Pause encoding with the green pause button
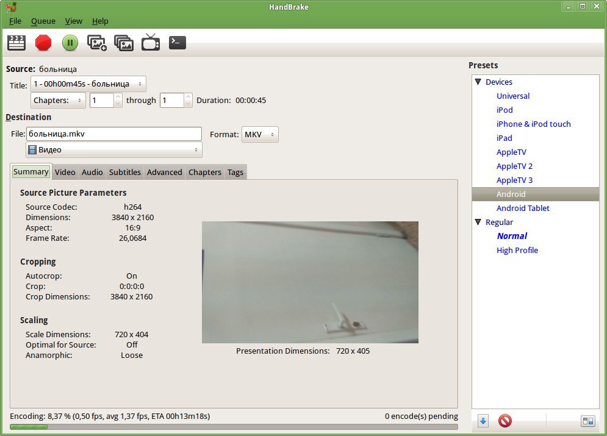Viewport: 607px width, 436px height. [x=70, y=43]
